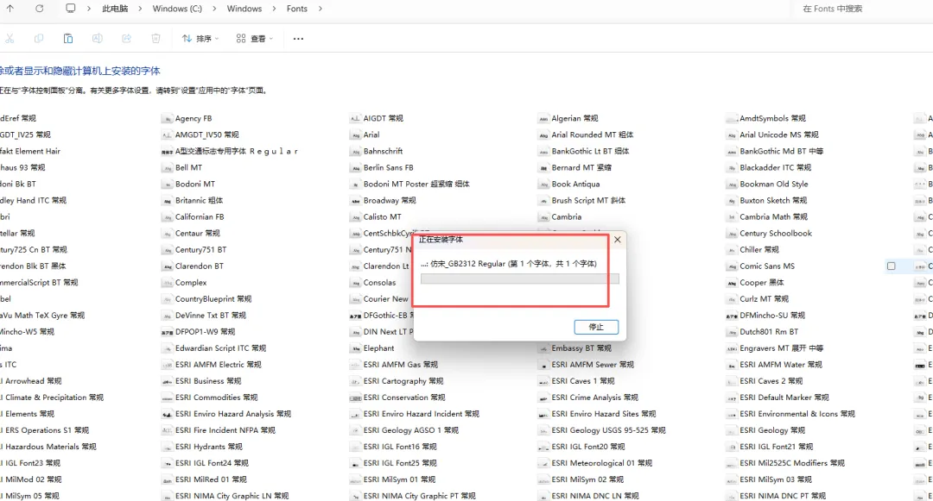Select the DFMincho-SU font icon
Screen dimensions: 933x501
[732, 316]
